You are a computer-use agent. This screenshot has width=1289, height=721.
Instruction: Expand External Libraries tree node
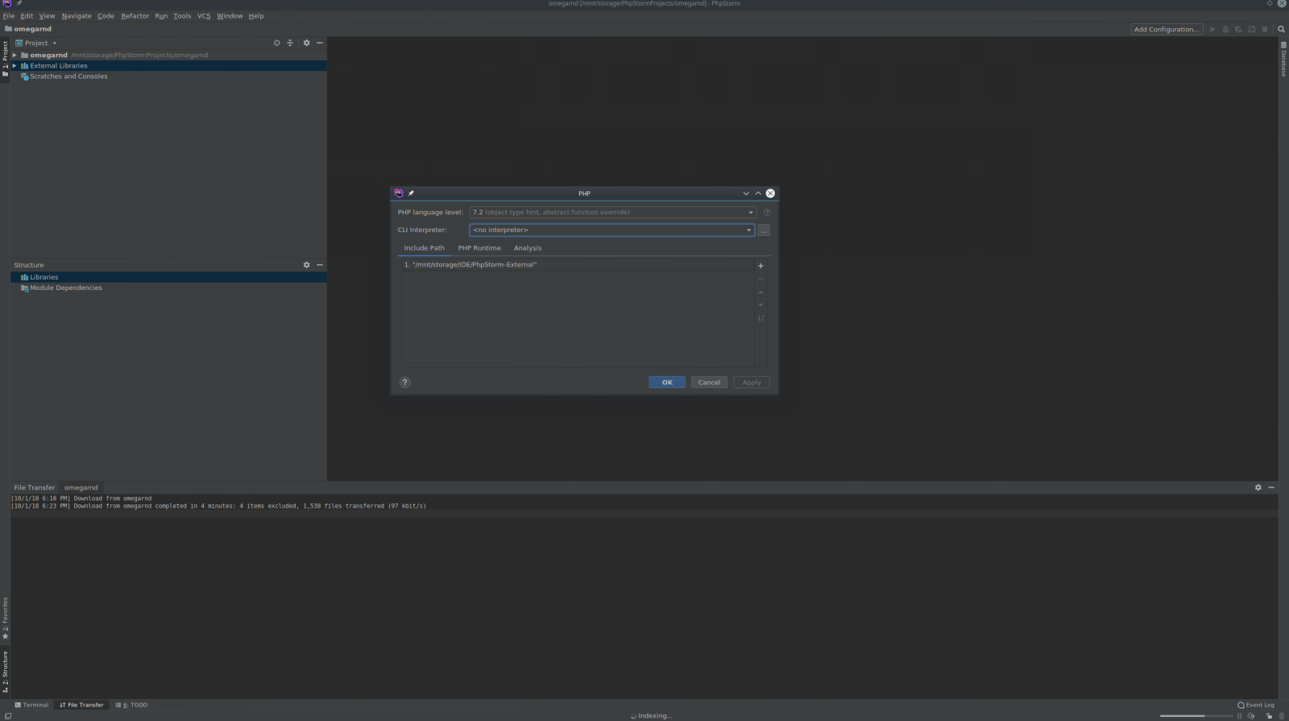15,66
